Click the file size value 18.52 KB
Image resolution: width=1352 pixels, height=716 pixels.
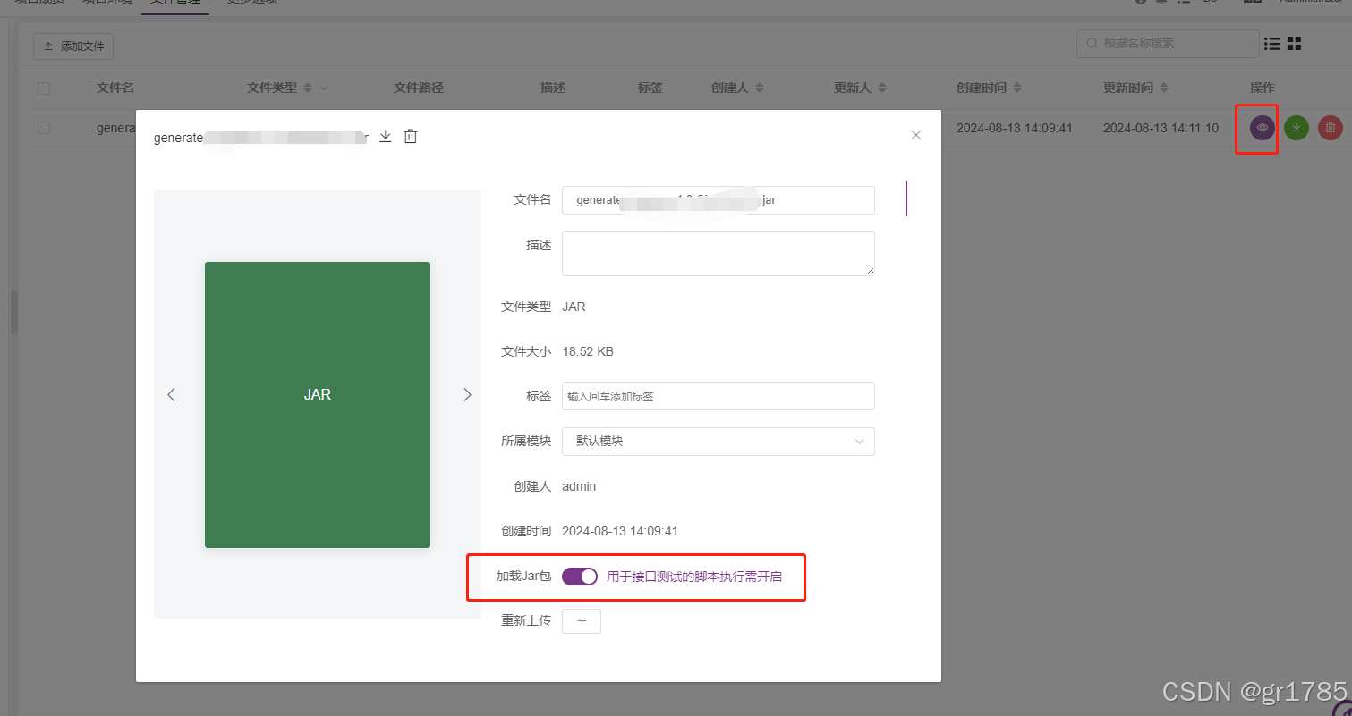click(x=588, y=351)
